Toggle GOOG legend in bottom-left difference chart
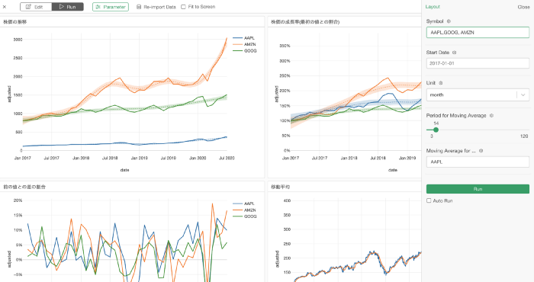534x282 pixels. point(245,216)
